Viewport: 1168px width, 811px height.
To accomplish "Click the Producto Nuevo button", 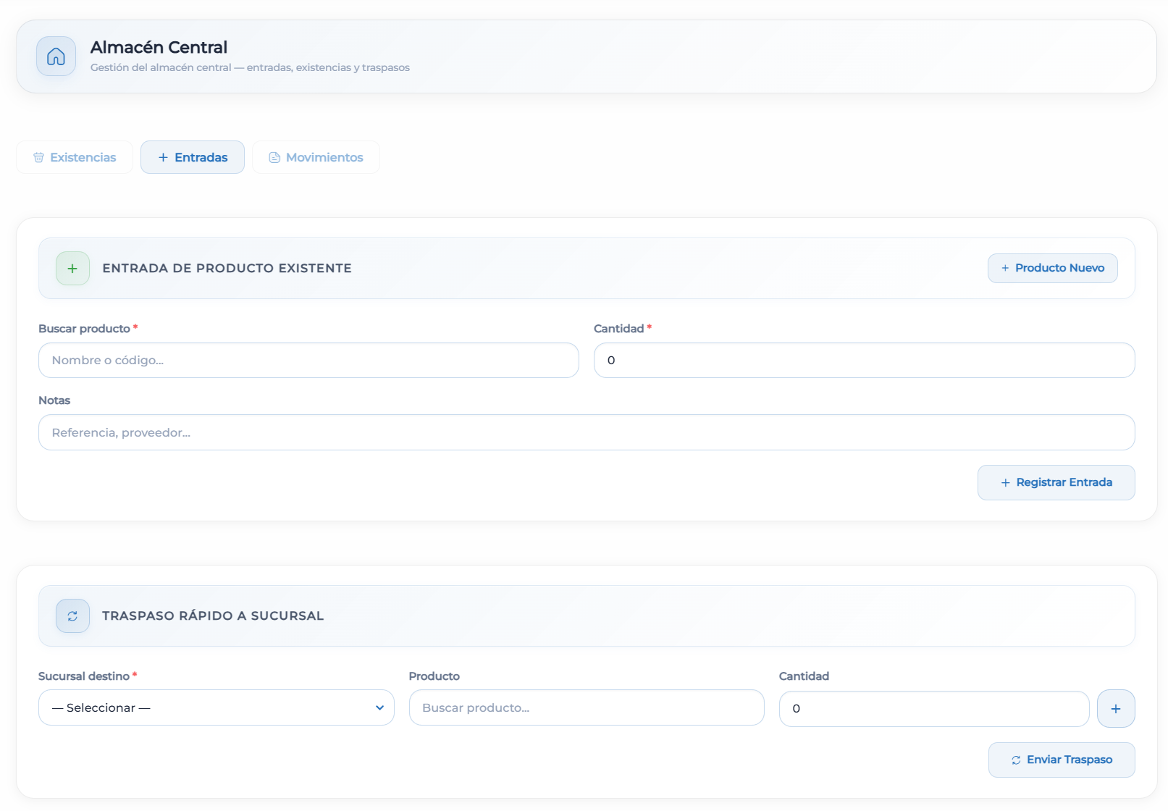I will (x=1052, y=268).
